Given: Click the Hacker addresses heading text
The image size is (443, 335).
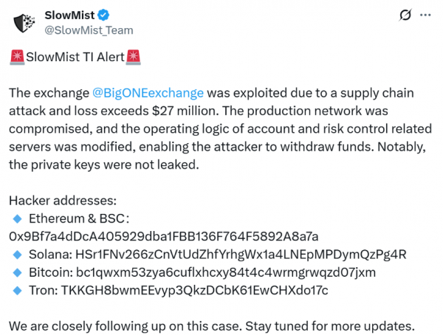Looking at the screenshot, I should tap(63, 201).
